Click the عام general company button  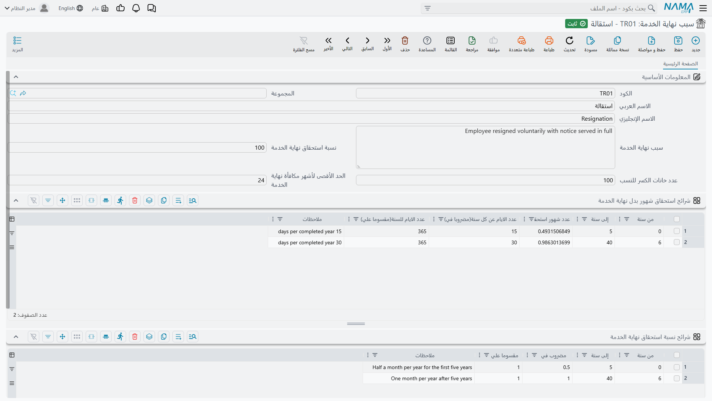tap(100, 8)
